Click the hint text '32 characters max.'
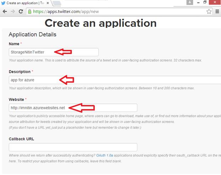Image resolution: width=221 pixels, height=175 pixels. click(x=188, y=60)
